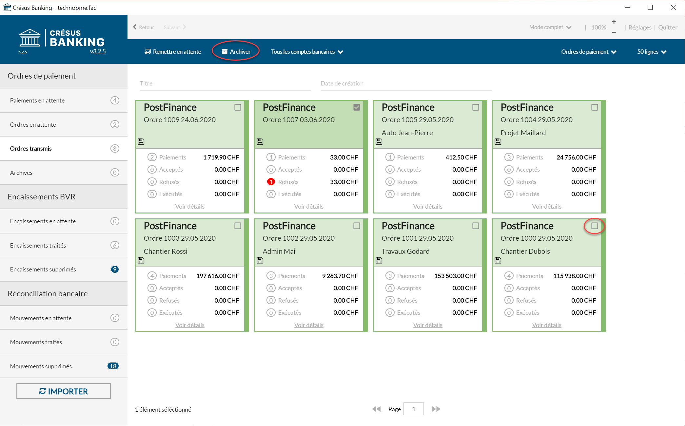
Task: Click Voir détails for Ordre 1005
Action: [428, 207]
